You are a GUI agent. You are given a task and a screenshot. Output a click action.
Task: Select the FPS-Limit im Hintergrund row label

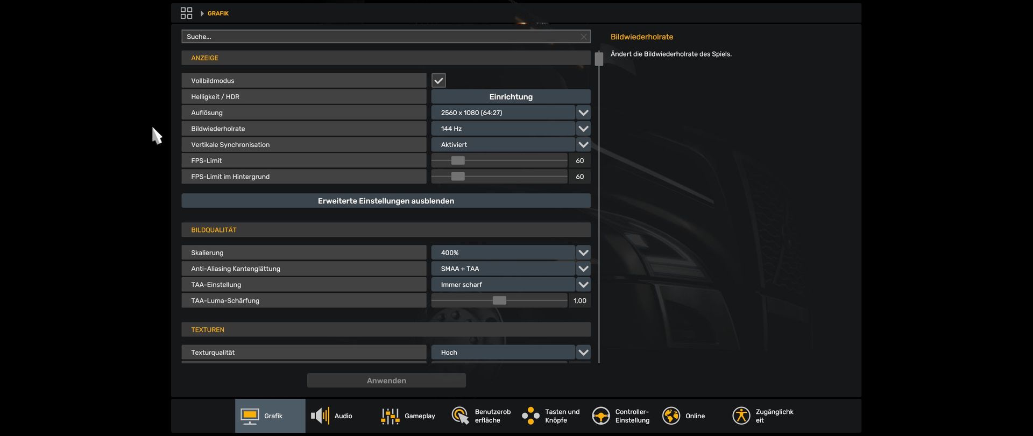[304, 177]
